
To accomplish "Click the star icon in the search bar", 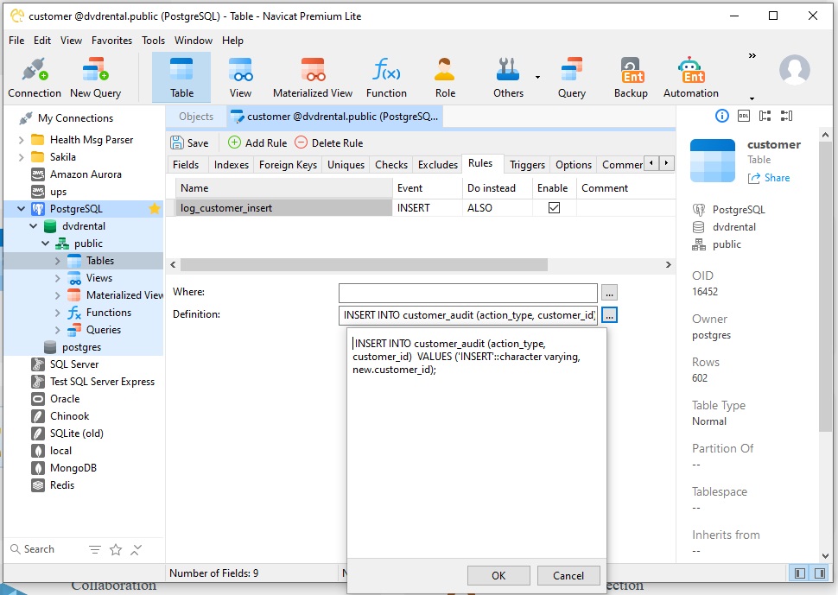I will pos(116,549).
